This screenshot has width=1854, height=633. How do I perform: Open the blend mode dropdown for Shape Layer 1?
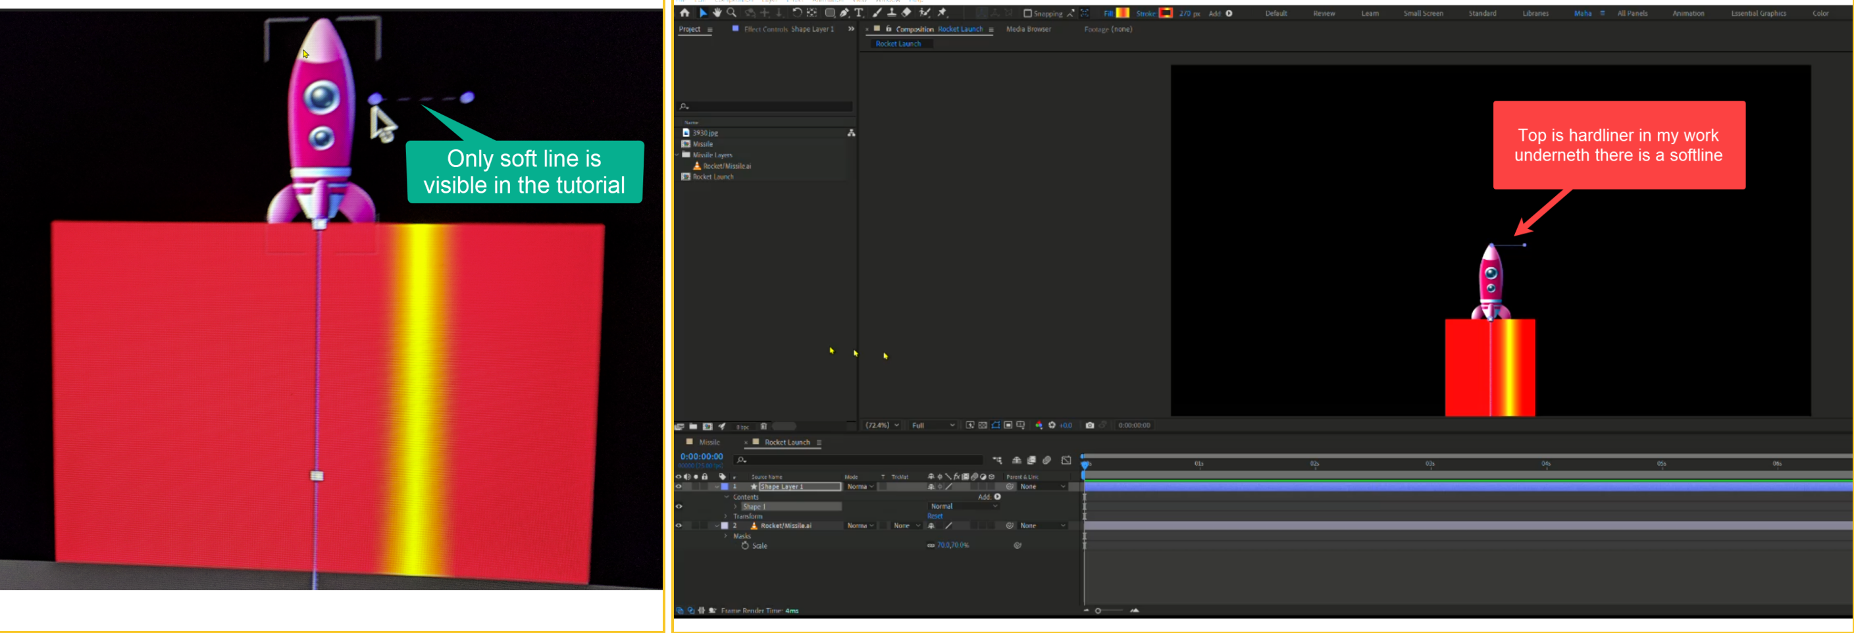(861, 487)
